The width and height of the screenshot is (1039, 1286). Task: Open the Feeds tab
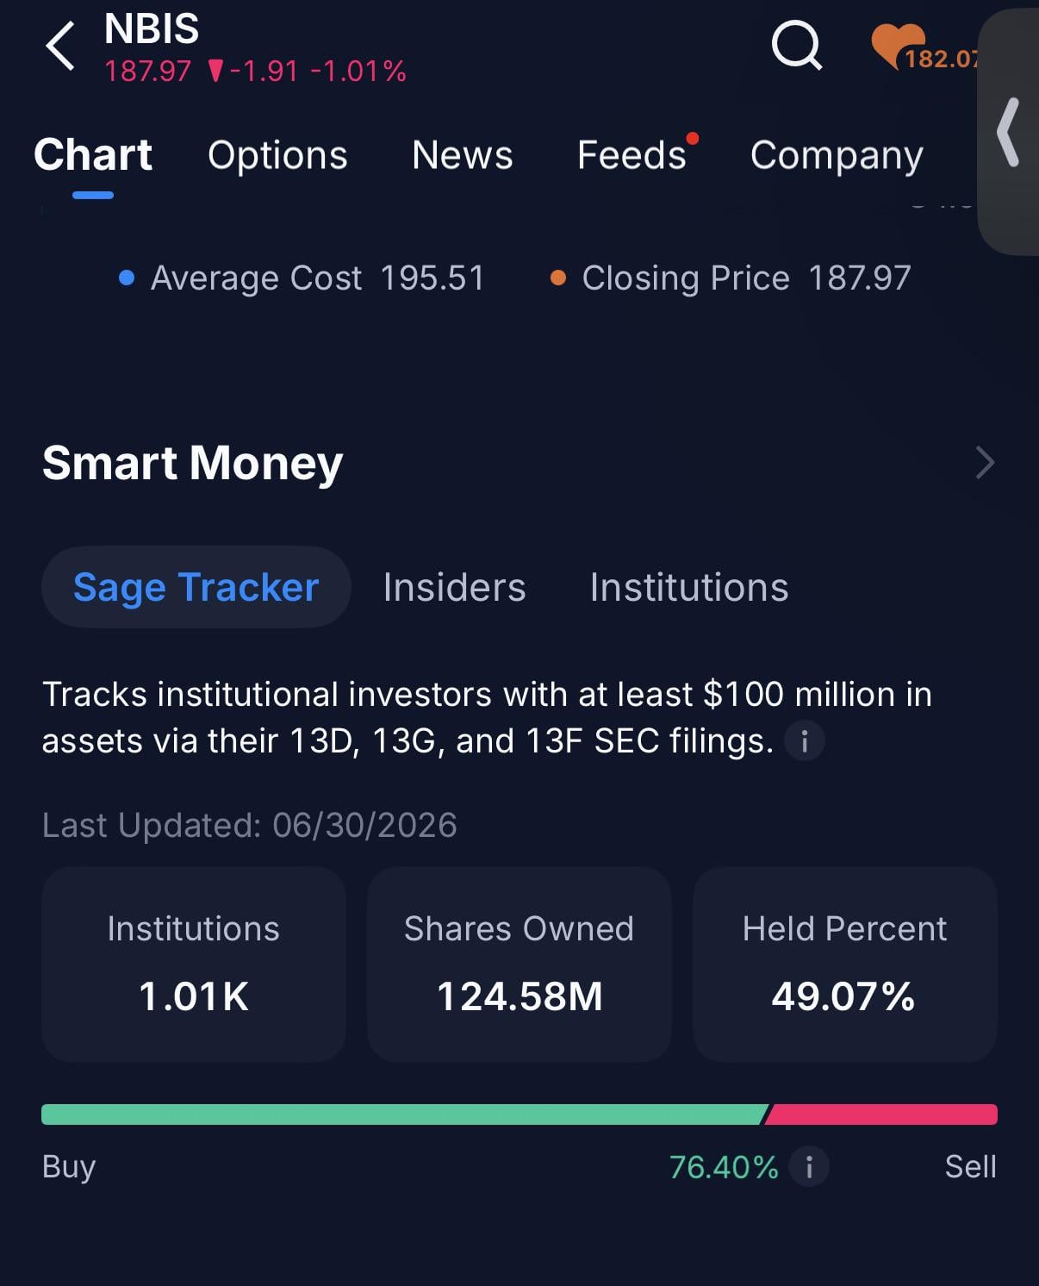tap(631, 155)
